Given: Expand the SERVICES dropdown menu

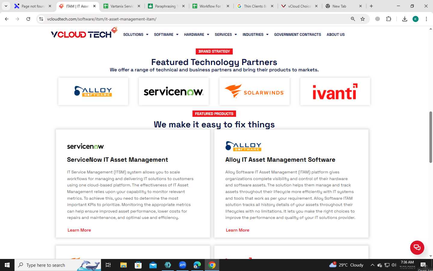Looking at the screenshot, I should [226, 35].
